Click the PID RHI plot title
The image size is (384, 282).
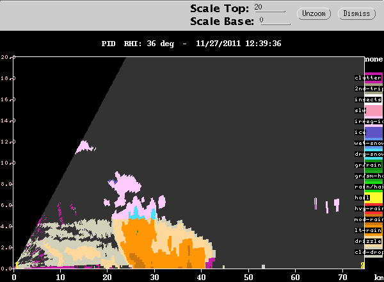click(191, 44)
